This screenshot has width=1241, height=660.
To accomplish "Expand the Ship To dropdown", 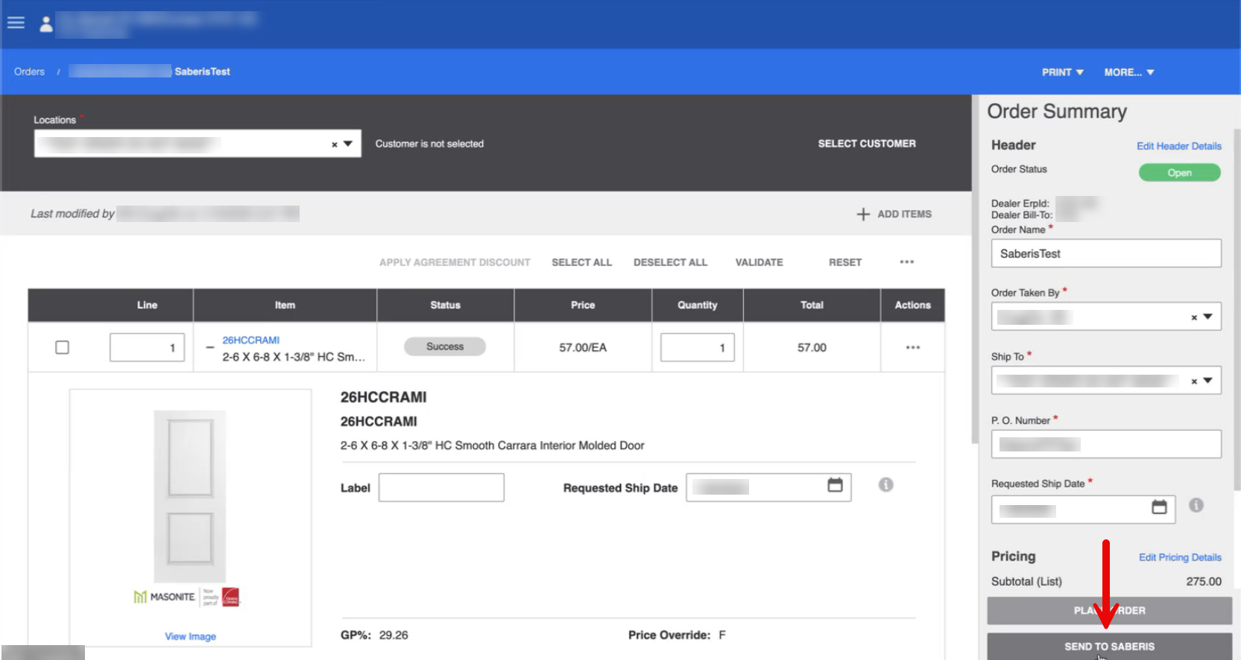I will tap(1207, 381).
